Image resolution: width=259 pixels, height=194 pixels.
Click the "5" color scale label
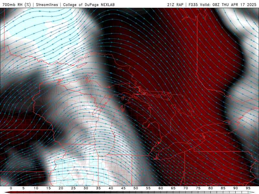[23, 188]
